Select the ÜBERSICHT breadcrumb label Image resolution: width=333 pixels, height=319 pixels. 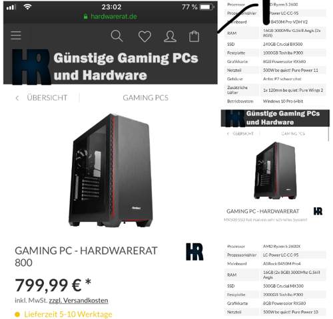(47, 98)
